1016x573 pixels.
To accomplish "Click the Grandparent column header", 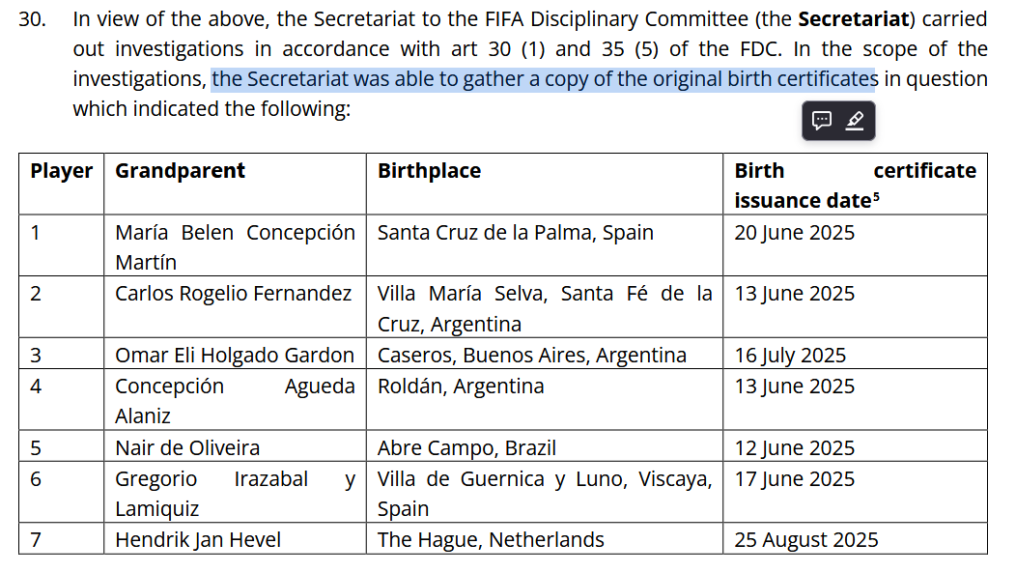I will click(x=181, y=170).
